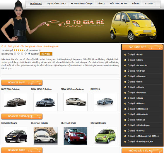Open the DÒNG XE CHEVROLET section header

tap(22, 116)
